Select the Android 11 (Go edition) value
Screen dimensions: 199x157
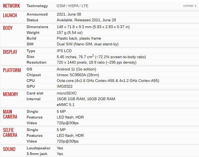coord(76,69)
